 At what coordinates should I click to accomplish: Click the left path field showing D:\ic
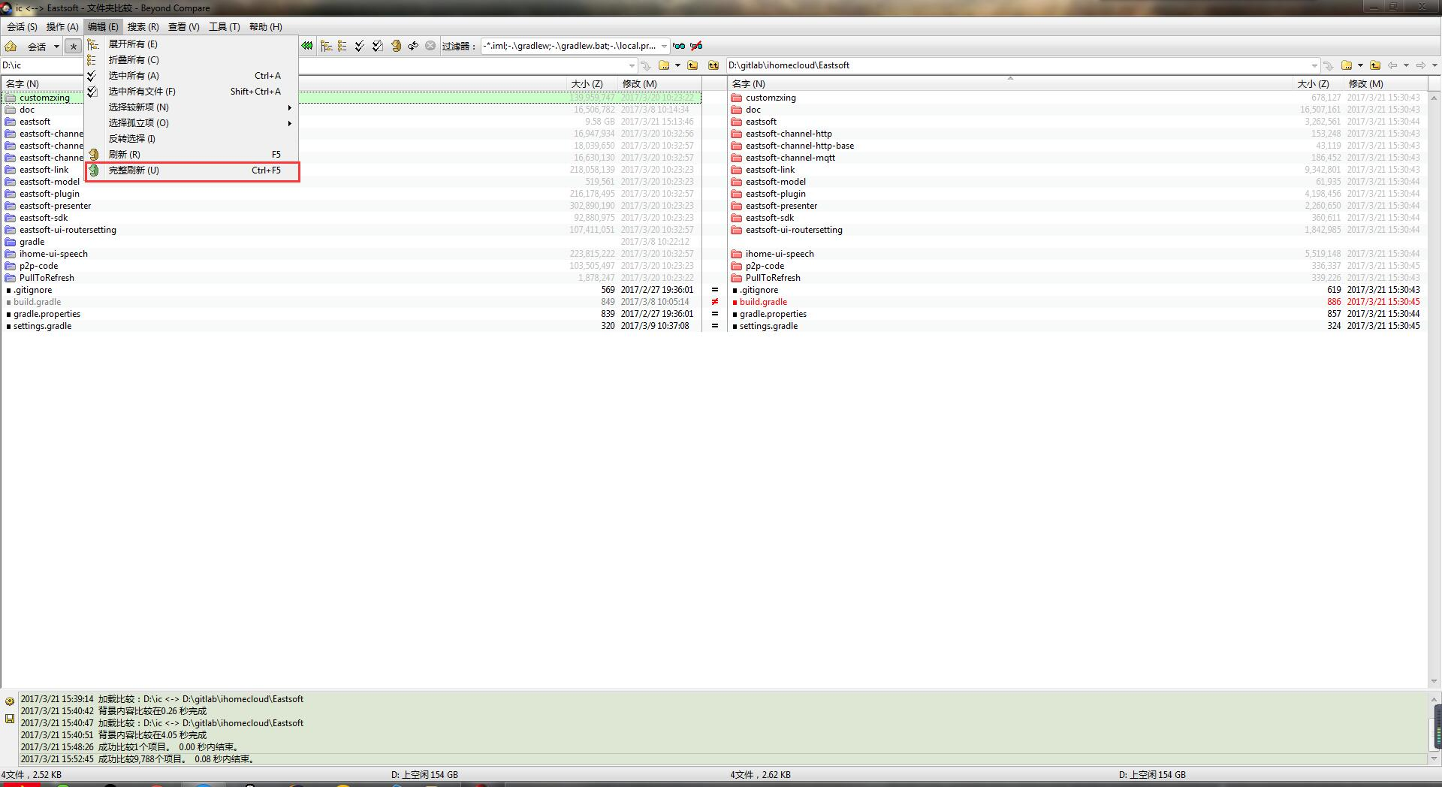41,65
